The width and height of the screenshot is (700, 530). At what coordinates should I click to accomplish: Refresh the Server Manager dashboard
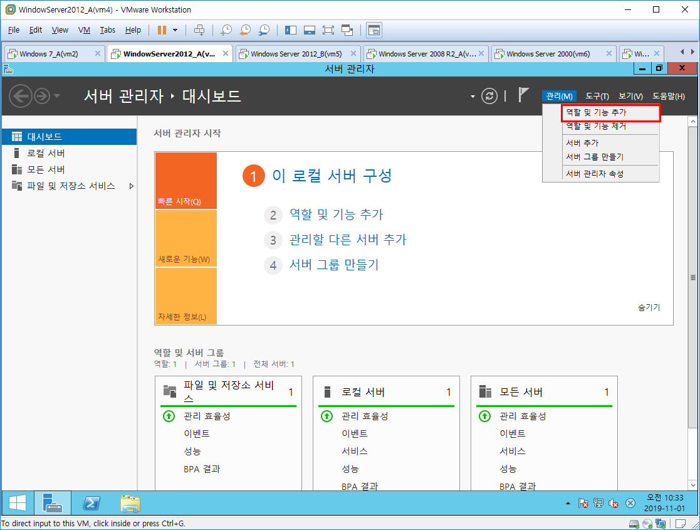(x=489, y=96)
